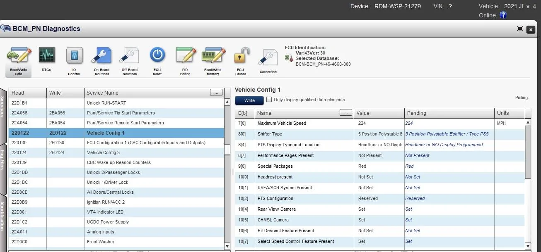Select Vehicle Config 1 service row
This screenshot has height=252, width=541.
point(116,133)
